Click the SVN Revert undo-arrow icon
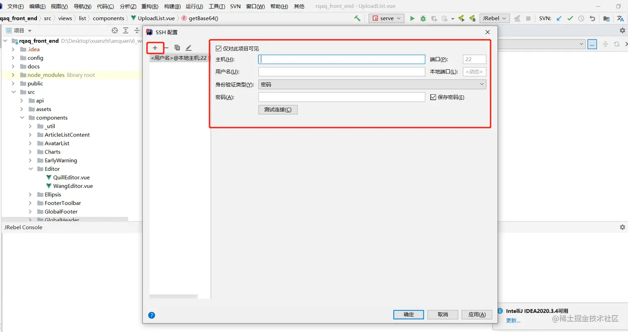The height and width of the screenshot is (332, 628). (593, 18)
